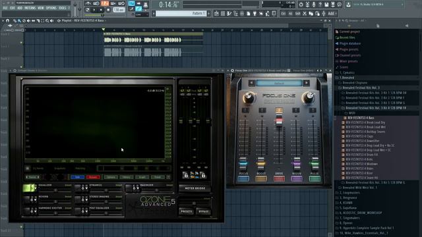Toggle the magnet snap icon in Playlist toolbar
This screenshot has height=237, width=422.
click(7, 20)
